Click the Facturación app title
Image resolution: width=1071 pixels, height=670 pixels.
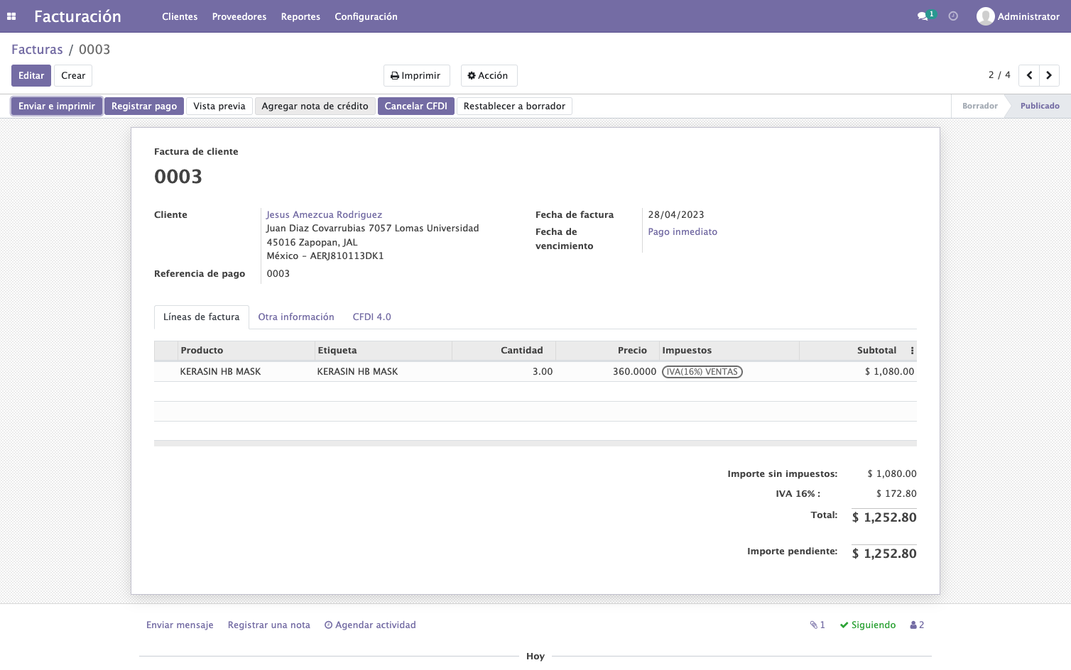[78, 16]
